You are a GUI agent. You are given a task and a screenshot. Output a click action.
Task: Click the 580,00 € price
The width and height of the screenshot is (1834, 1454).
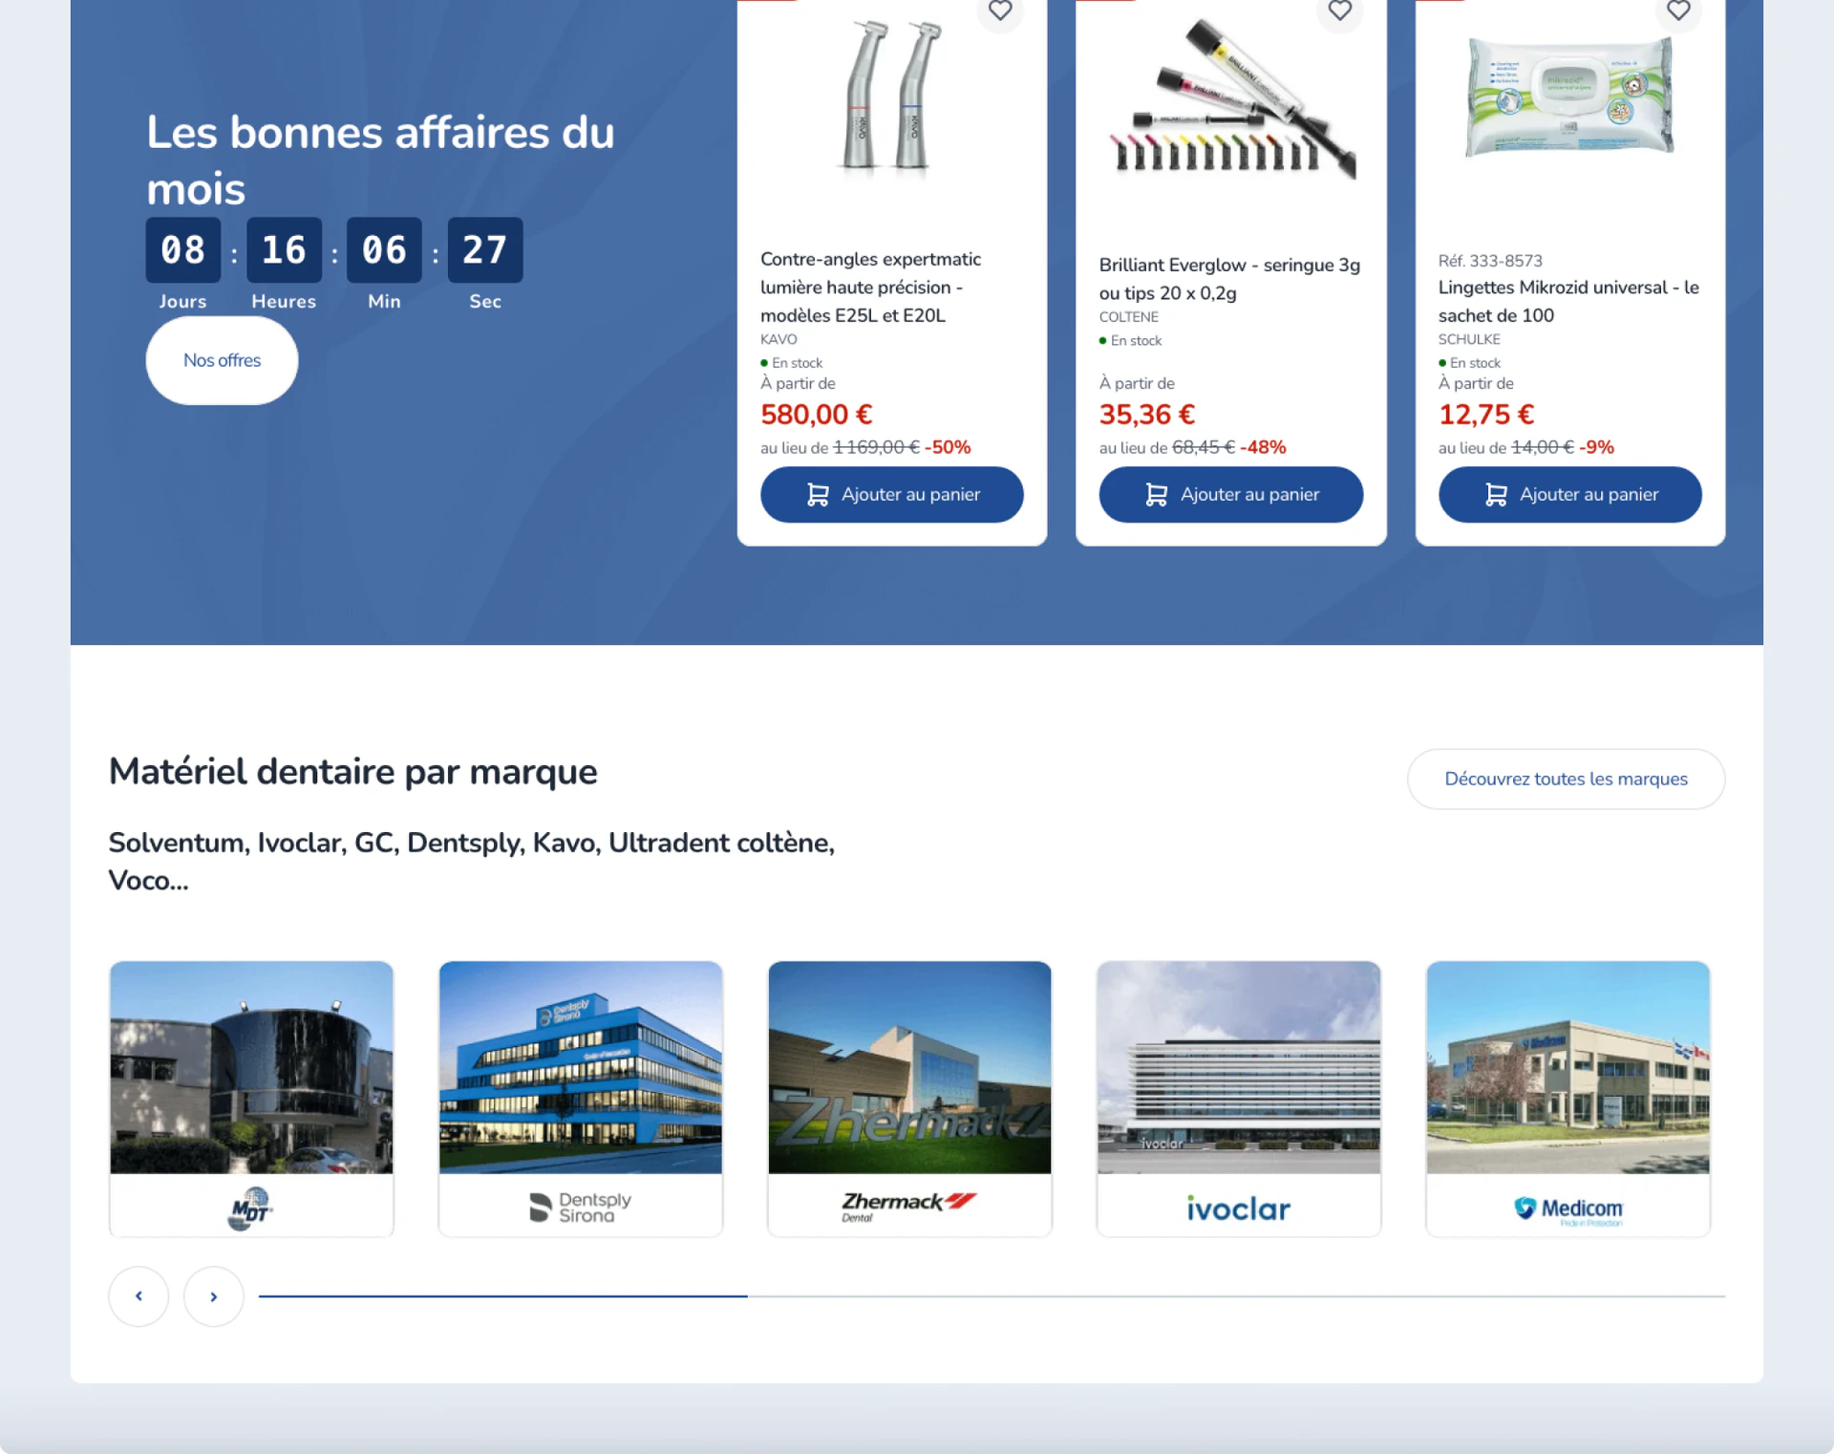coord(816,415)
